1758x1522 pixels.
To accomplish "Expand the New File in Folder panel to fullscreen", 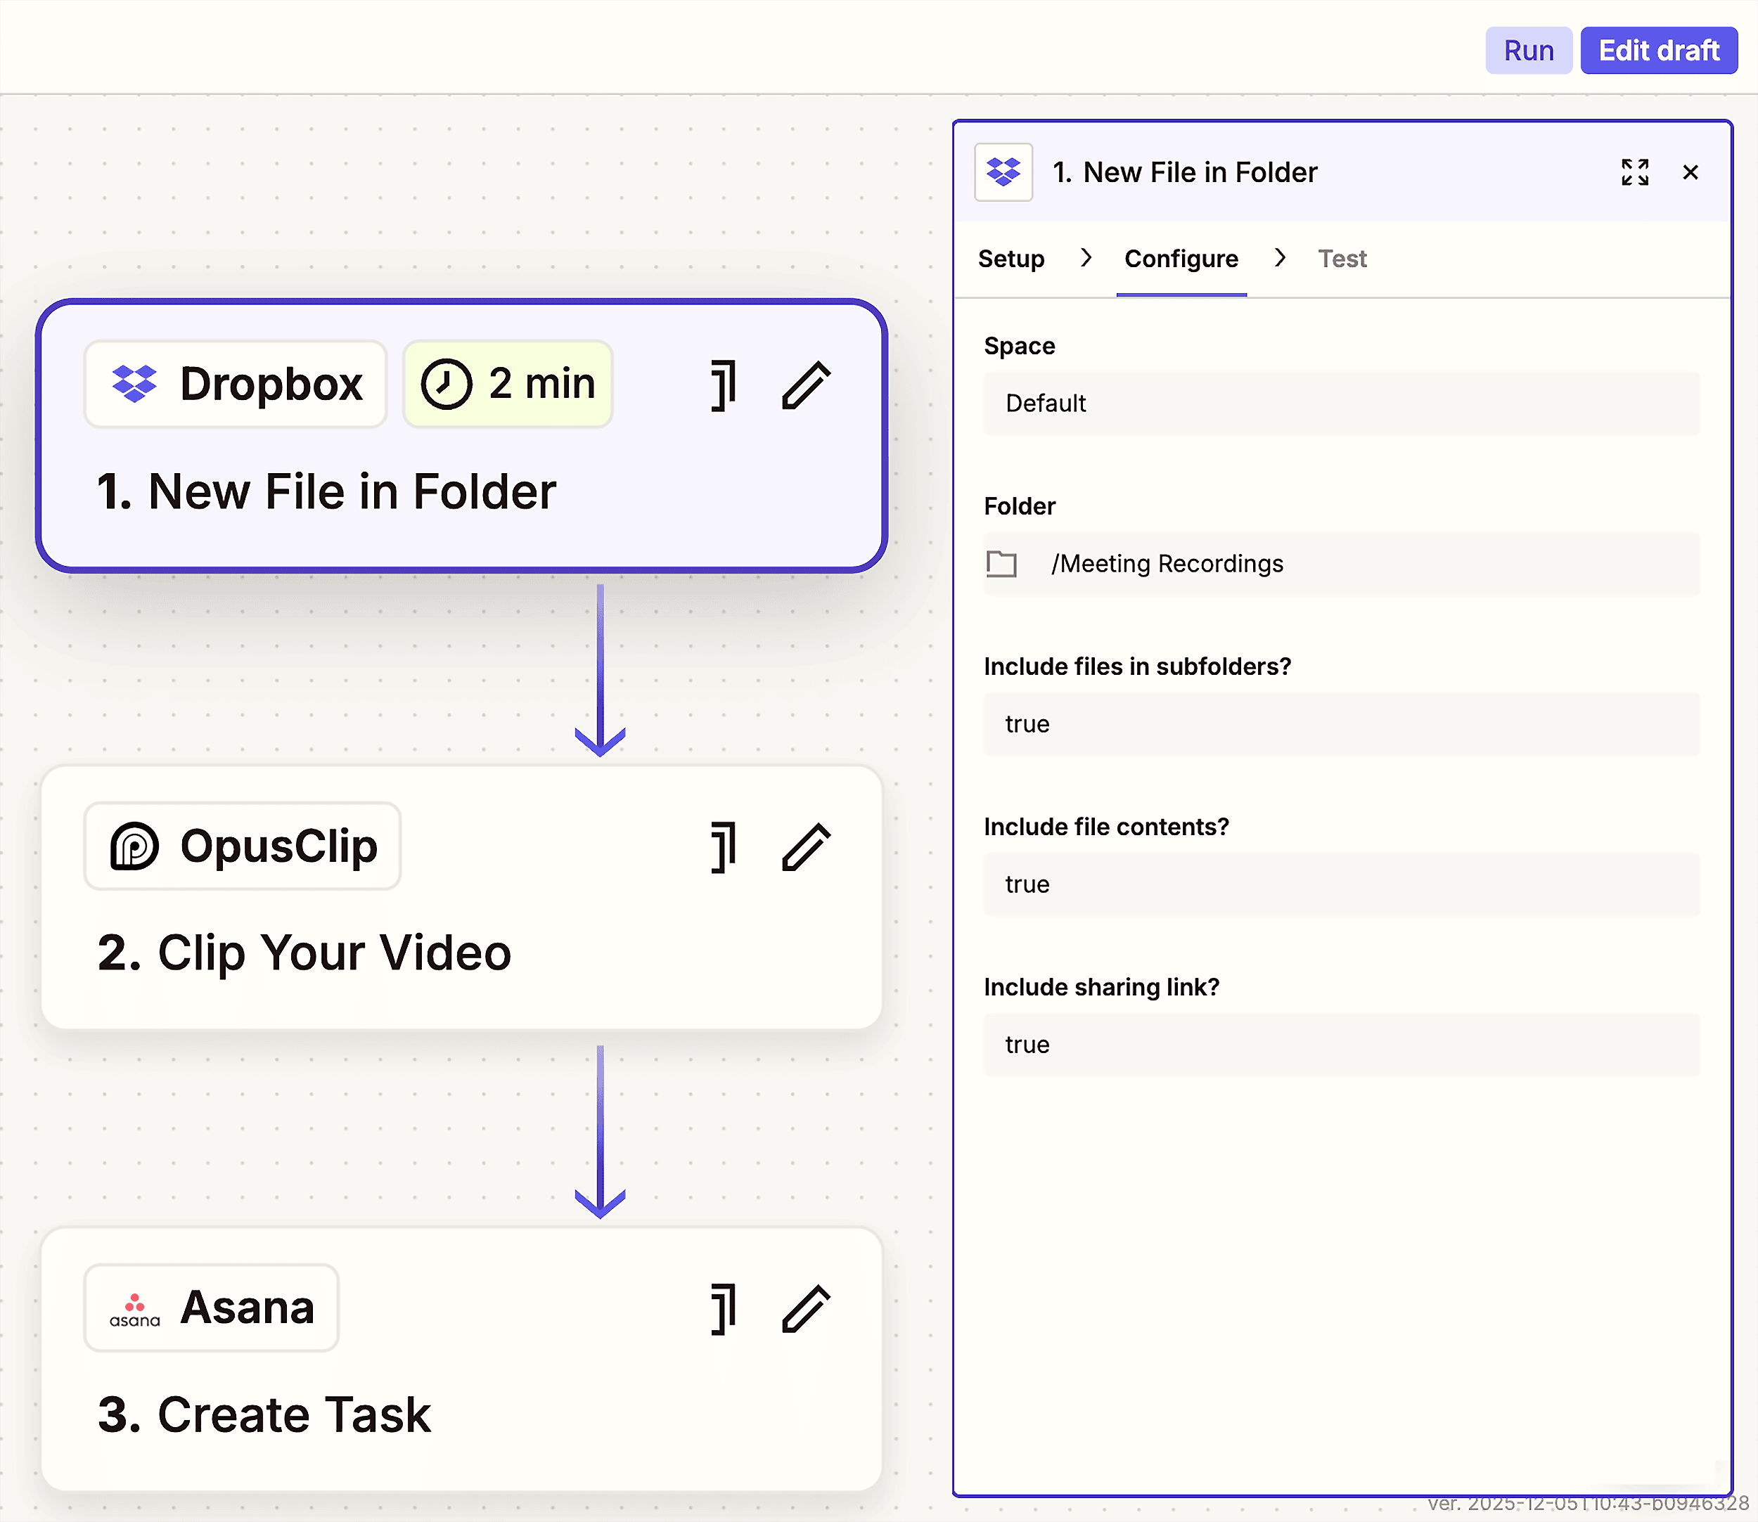I will point(1634,172).
